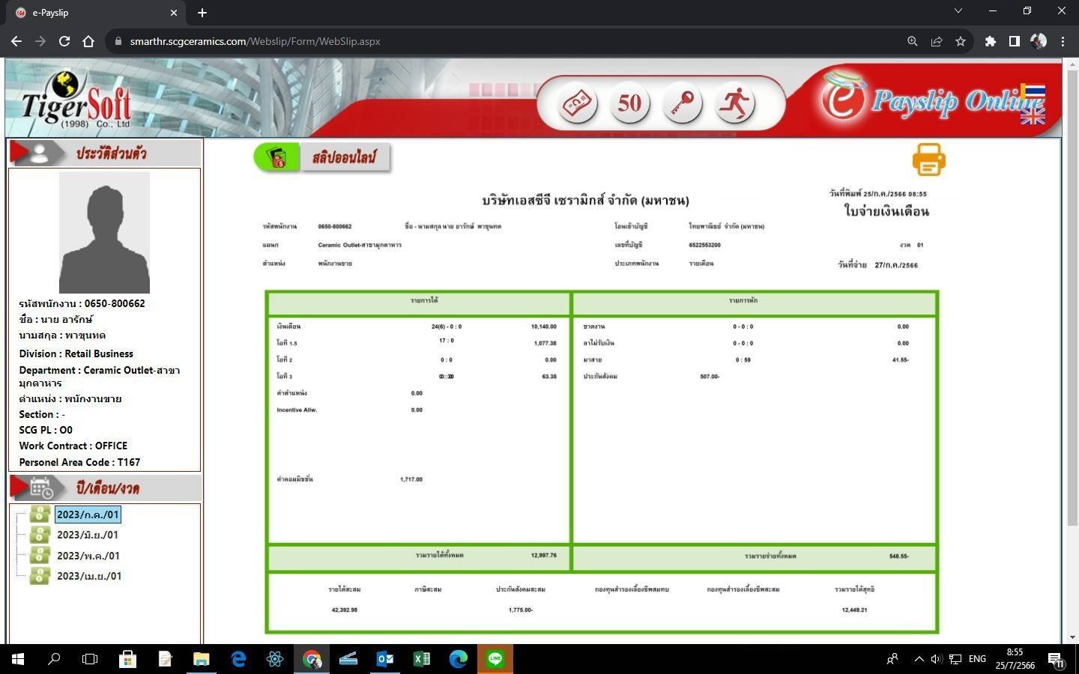1079x674 pixels.
Task: Open the Chrome profile avatar
Action: coord(1039,41)
